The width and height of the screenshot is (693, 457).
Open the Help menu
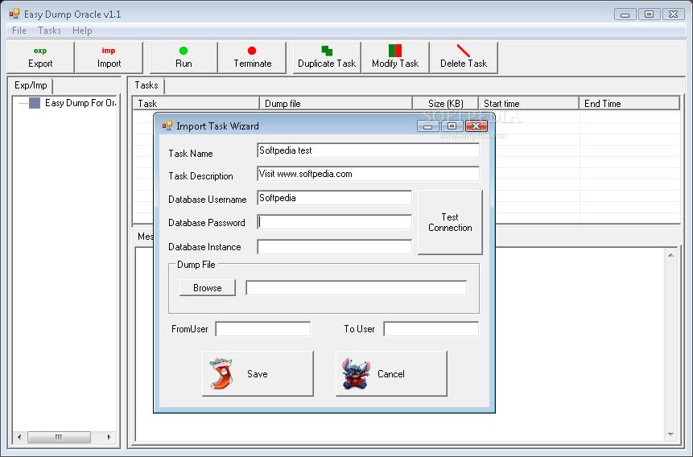pyautogui.click(x=82, y=31)
